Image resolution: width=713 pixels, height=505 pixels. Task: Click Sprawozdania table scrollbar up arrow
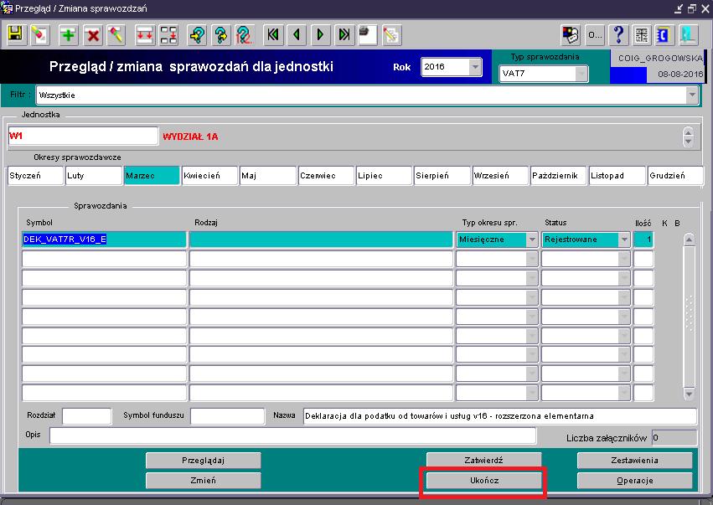click(689, 240)
